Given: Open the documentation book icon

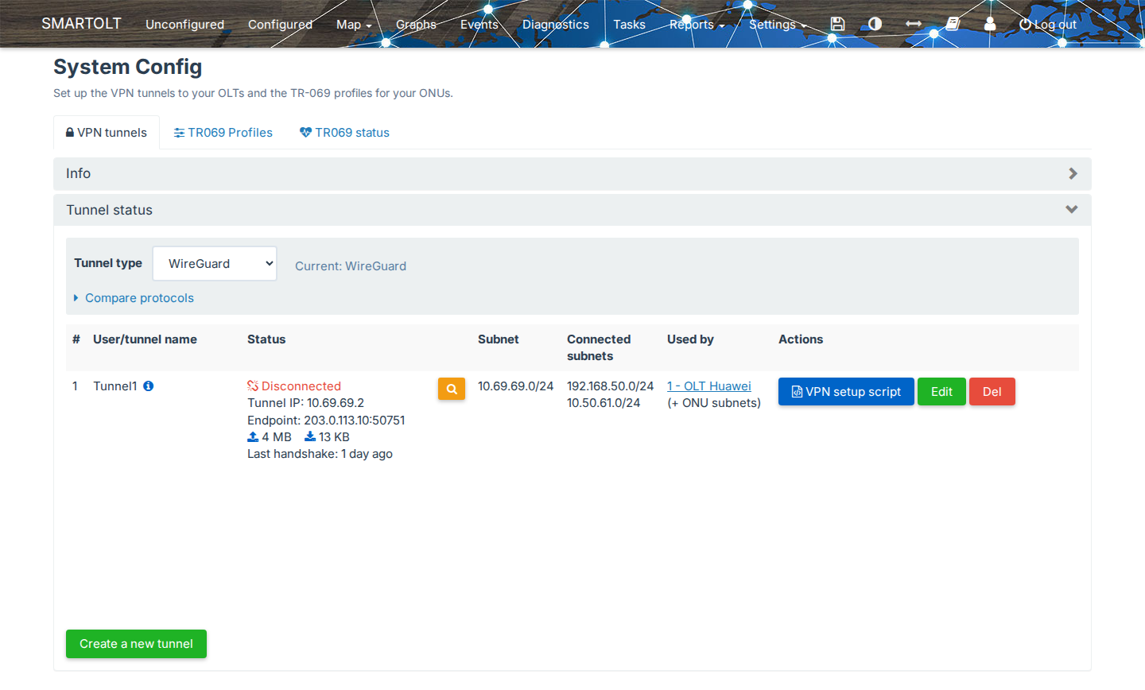Looking at the screenshot, I should point(953,24).
